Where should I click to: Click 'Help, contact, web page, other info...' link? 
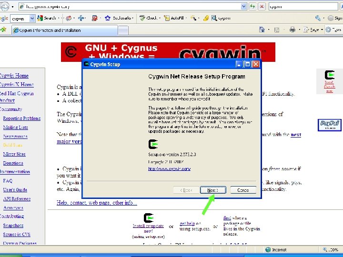97,203
